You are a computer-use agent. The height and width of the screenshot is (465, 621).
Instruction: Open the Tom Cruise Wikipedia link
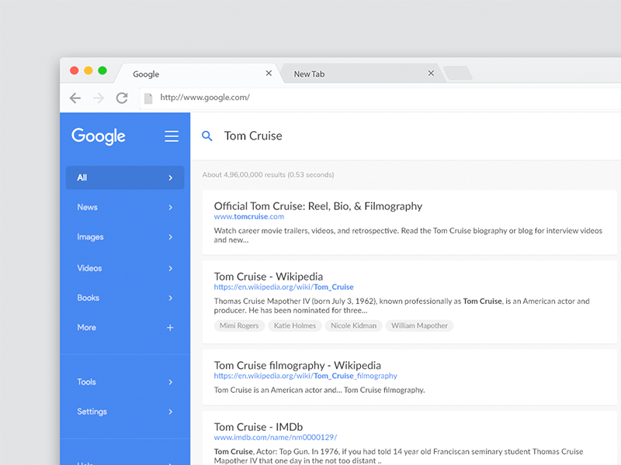(268, 276)
